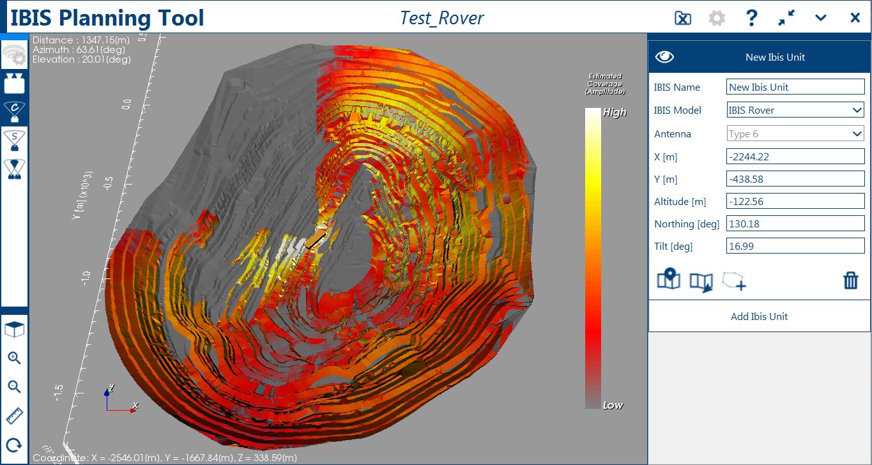Image resolution: width=872 pixels, height=465 pixels.
Task: Pick position on map pin icon
Action: pyautogui.click(x=668, y=280)
